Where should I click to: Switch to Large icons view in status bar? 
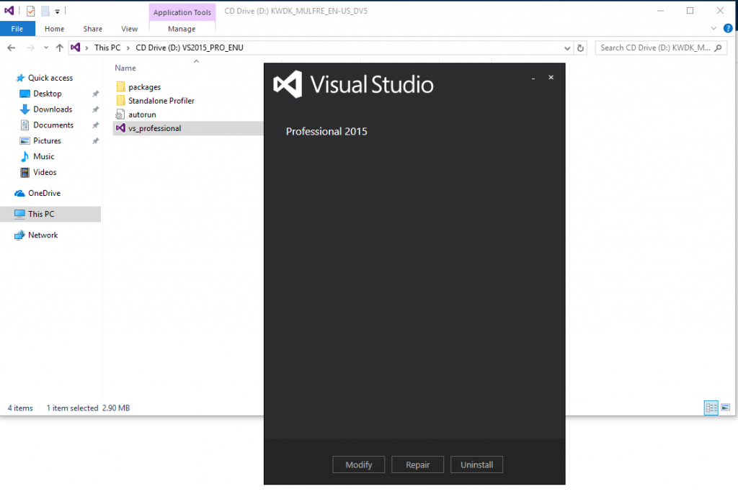725,408
